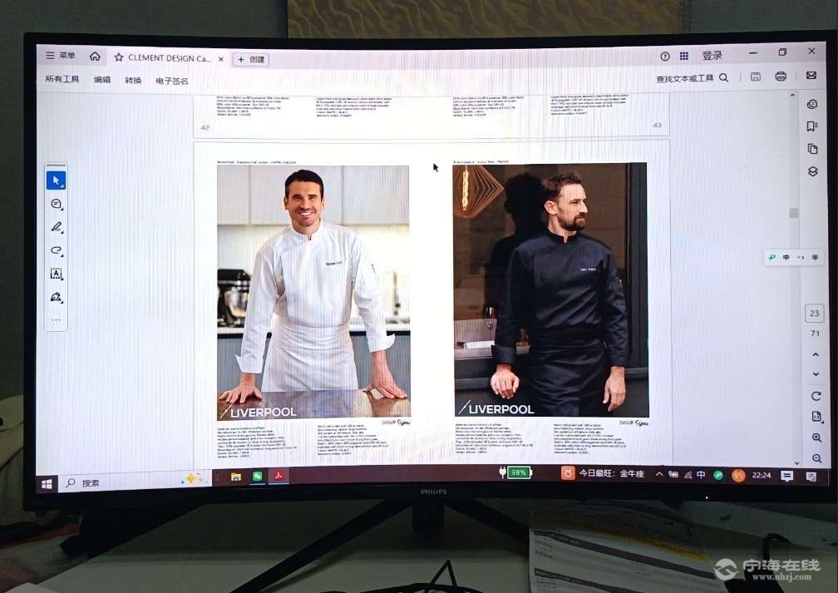Screen dimensions: 838x593
Task: Close the CLEMENT DESIGN document tab
Action: (x=221, y=59)
